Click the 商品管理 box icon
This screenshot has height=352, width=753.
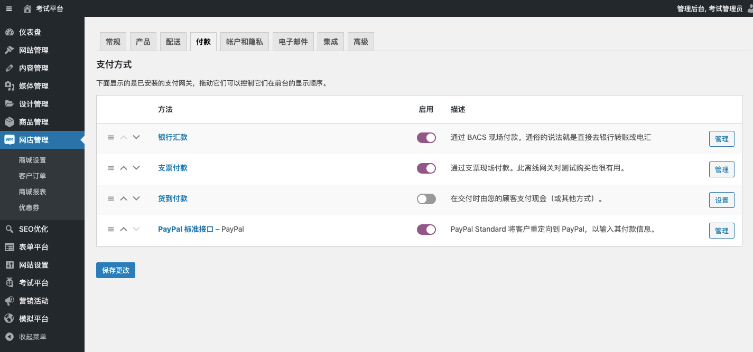(10, 122)
